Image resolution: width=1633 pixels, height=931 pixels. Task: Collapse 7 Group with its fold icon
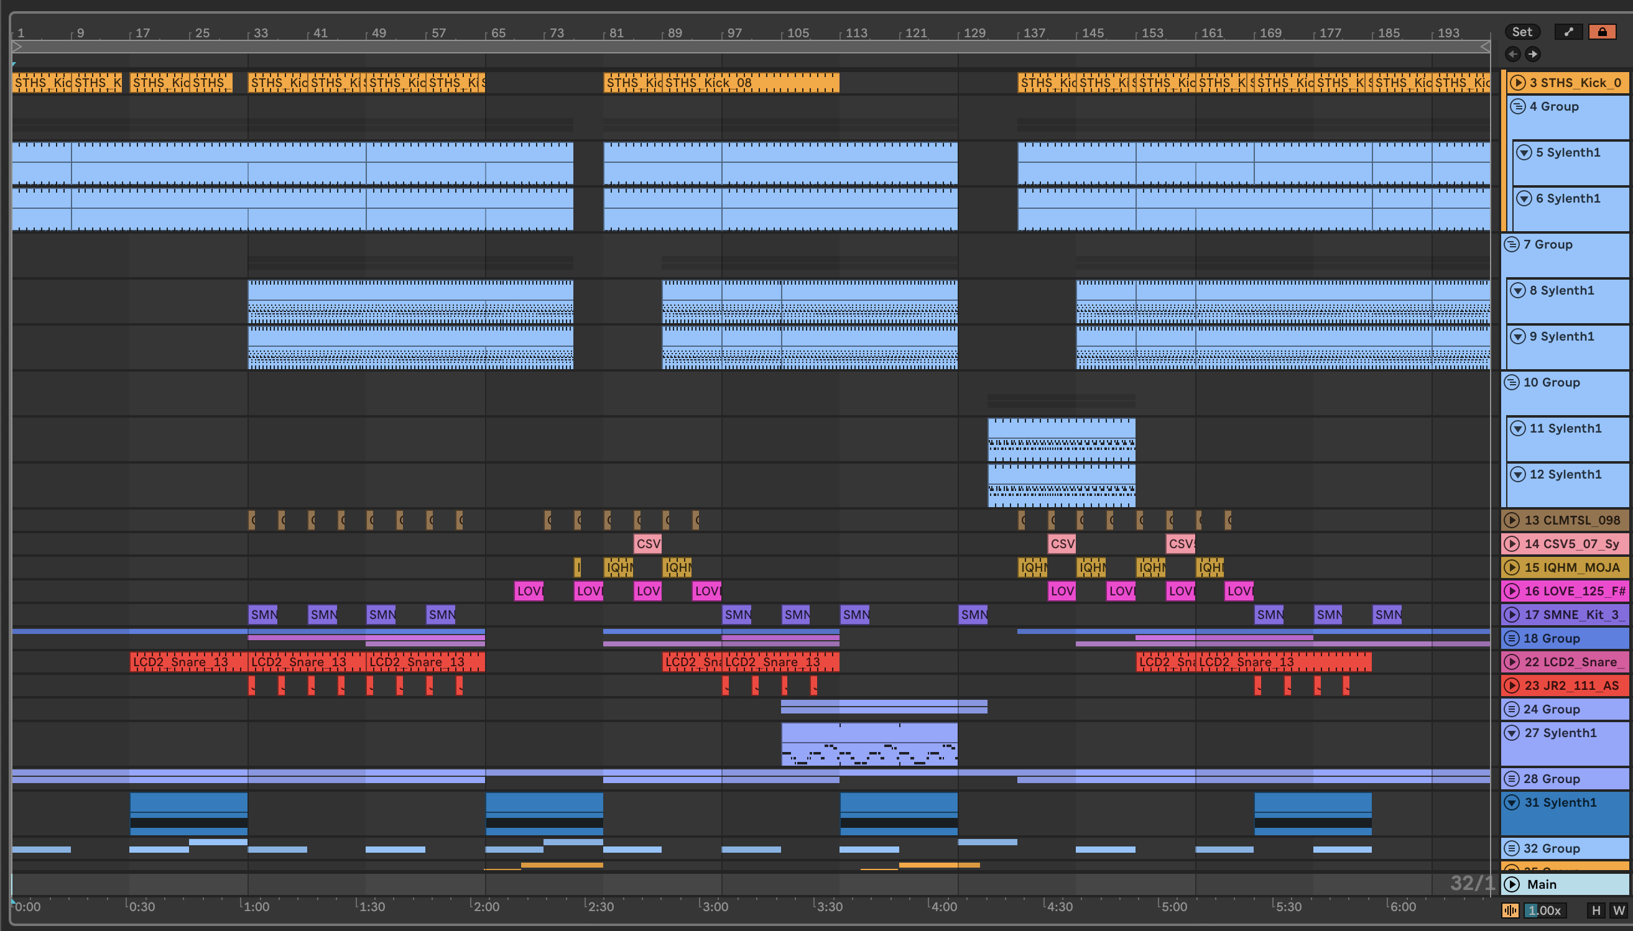pyautogui.click(x=1512, y=244)
